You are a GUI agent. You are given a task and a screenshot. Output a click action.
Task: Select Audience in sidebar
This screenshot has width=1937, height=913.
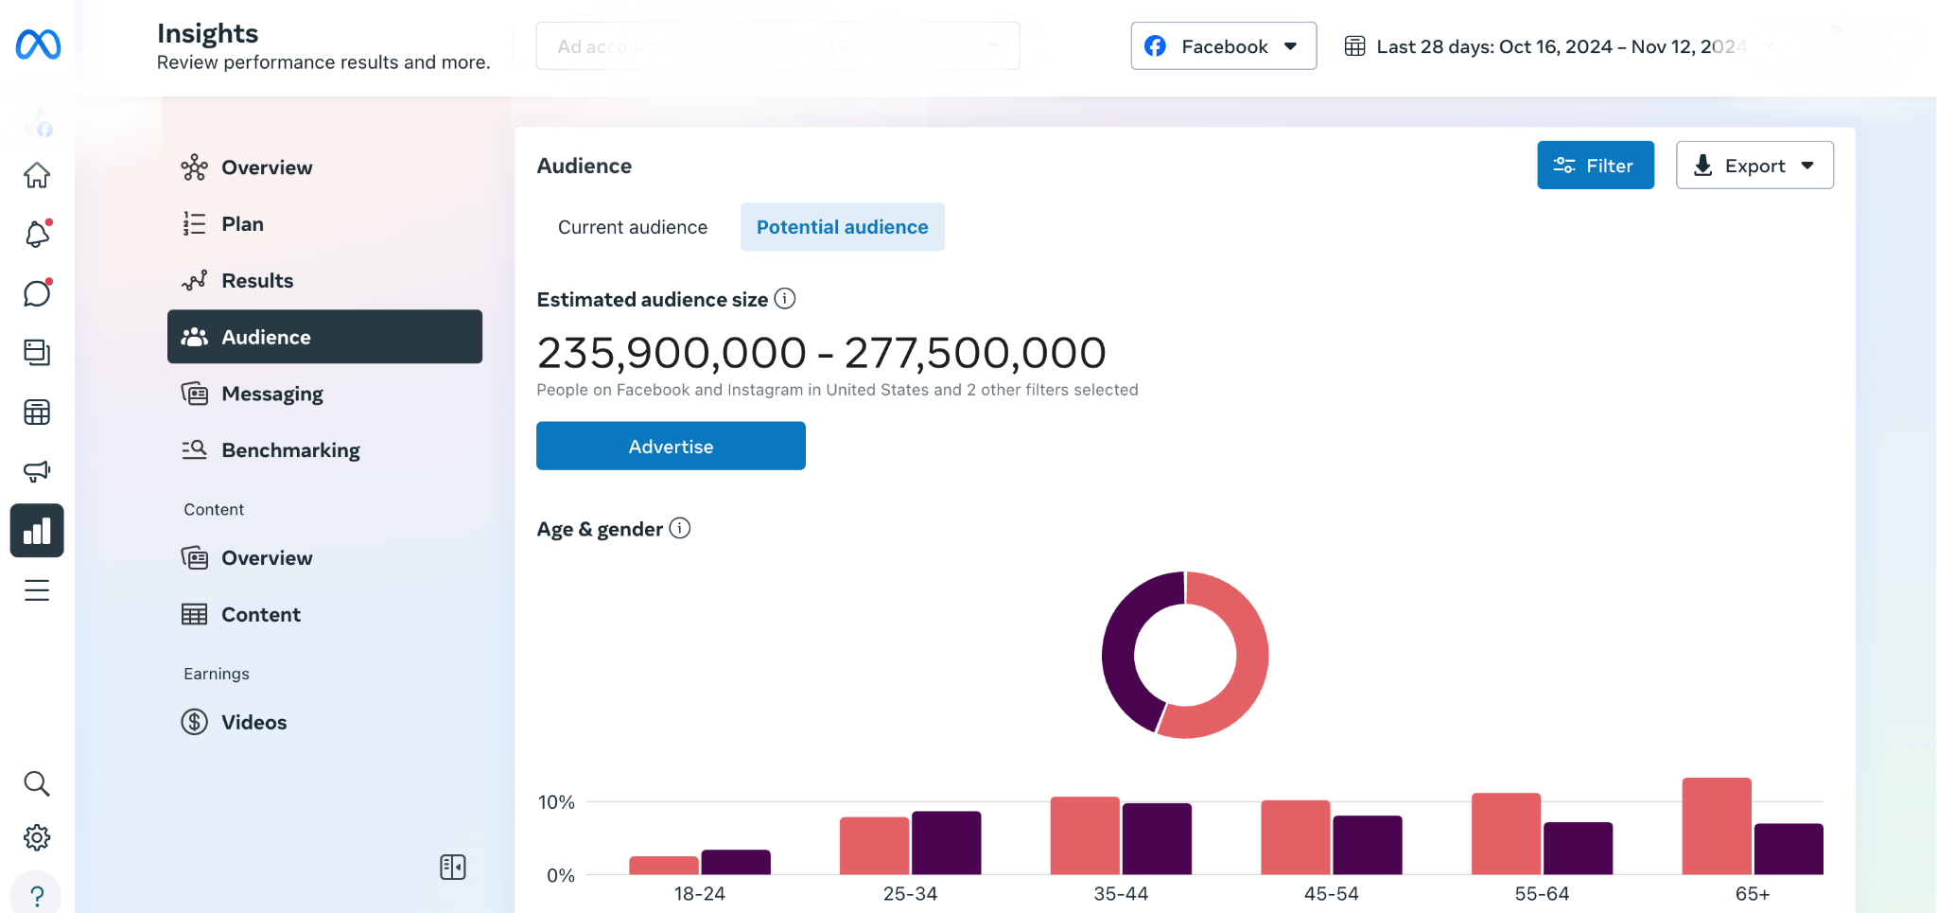[x=324, y=337]
